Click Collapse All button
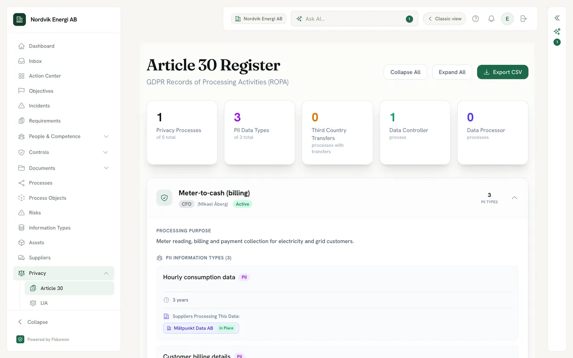Viewport: 573px width, 358px height. (x=405, y=72)
